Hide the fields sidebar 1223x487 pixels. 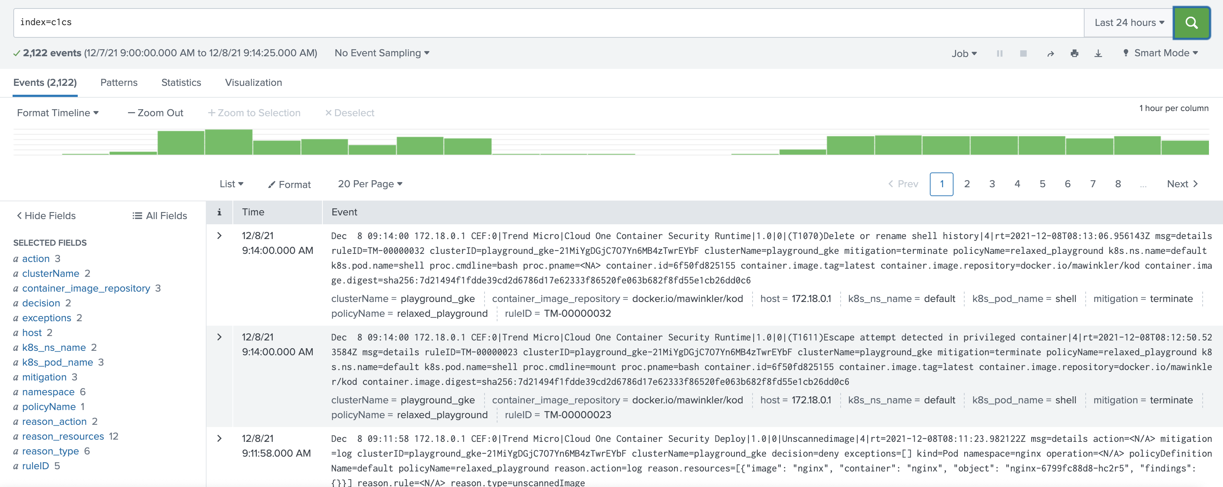pos(46,215)
